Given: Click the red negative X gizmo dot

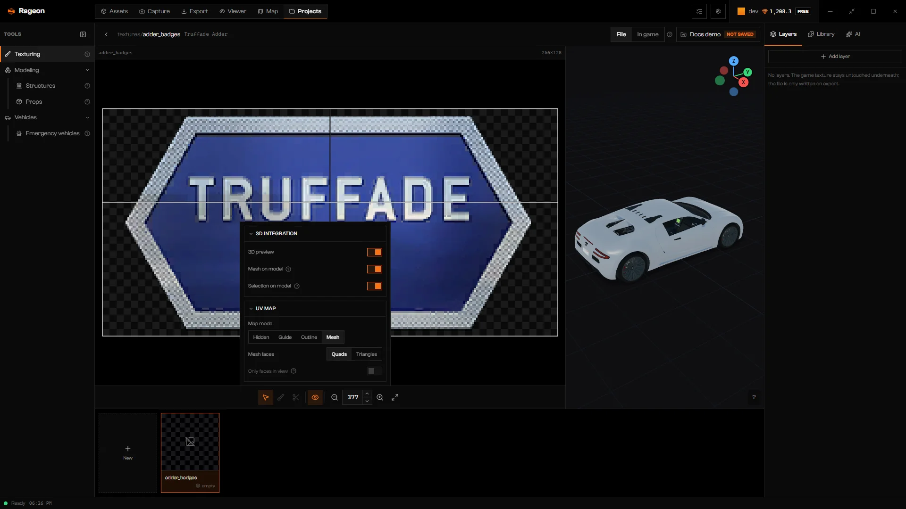Looking at the screenshot, I should point(724,71).
